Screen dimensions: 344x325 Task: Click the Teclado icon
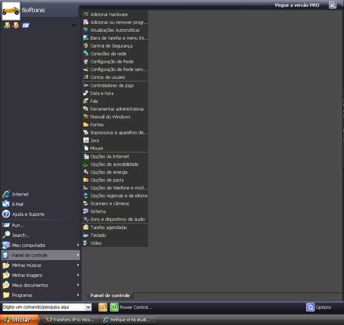click(86, 235)
